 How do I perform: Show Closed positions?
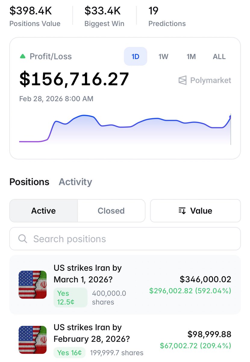tap(111, 211)
